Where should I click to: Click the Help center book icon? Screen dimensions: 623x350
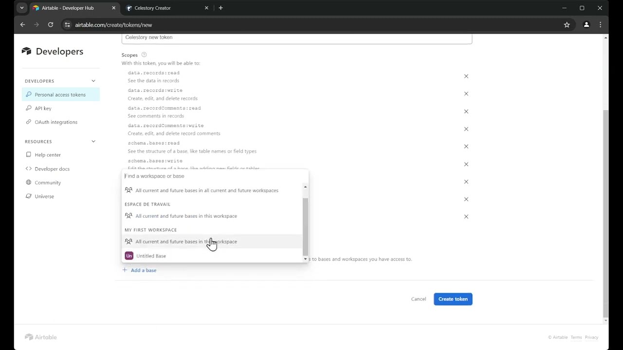[29, 155]
